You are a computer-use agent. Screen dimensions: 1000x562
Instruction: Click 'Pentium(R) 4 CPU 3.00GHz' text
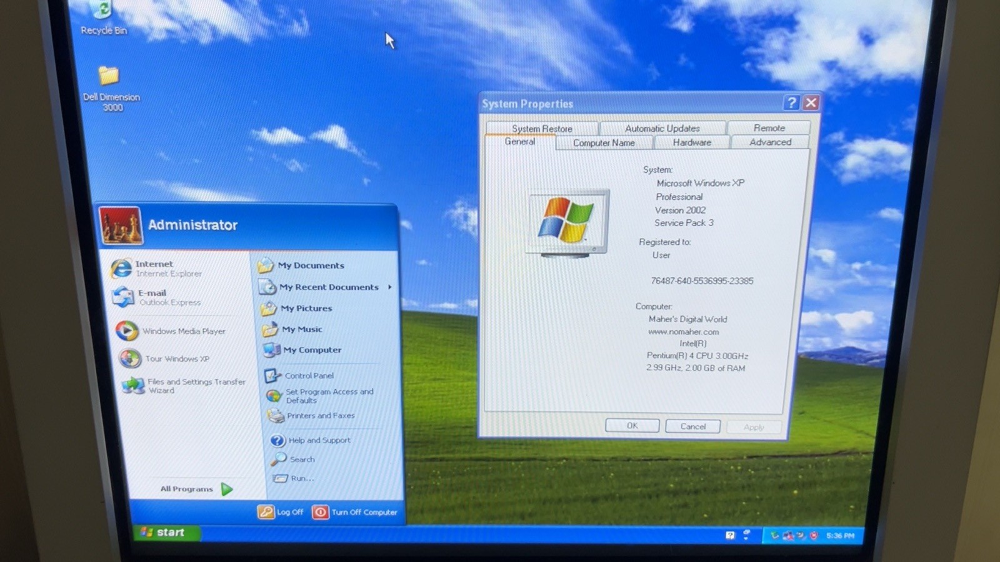(x=697, y=355)
